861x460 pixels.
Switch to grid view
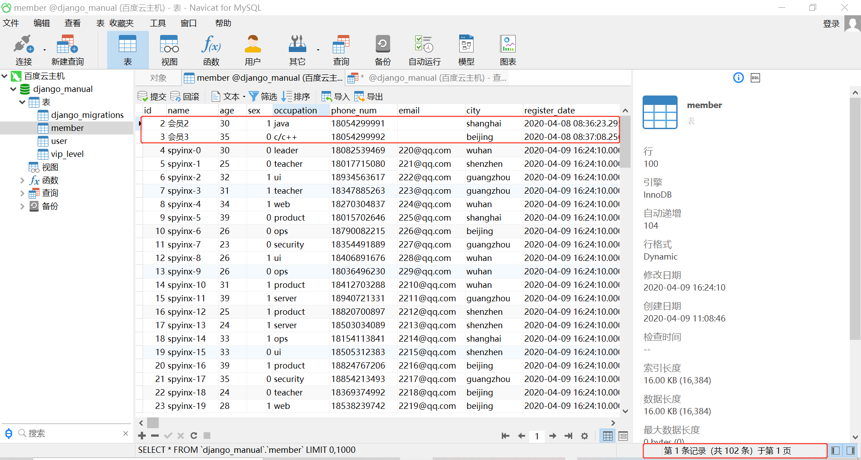[608, 436]
